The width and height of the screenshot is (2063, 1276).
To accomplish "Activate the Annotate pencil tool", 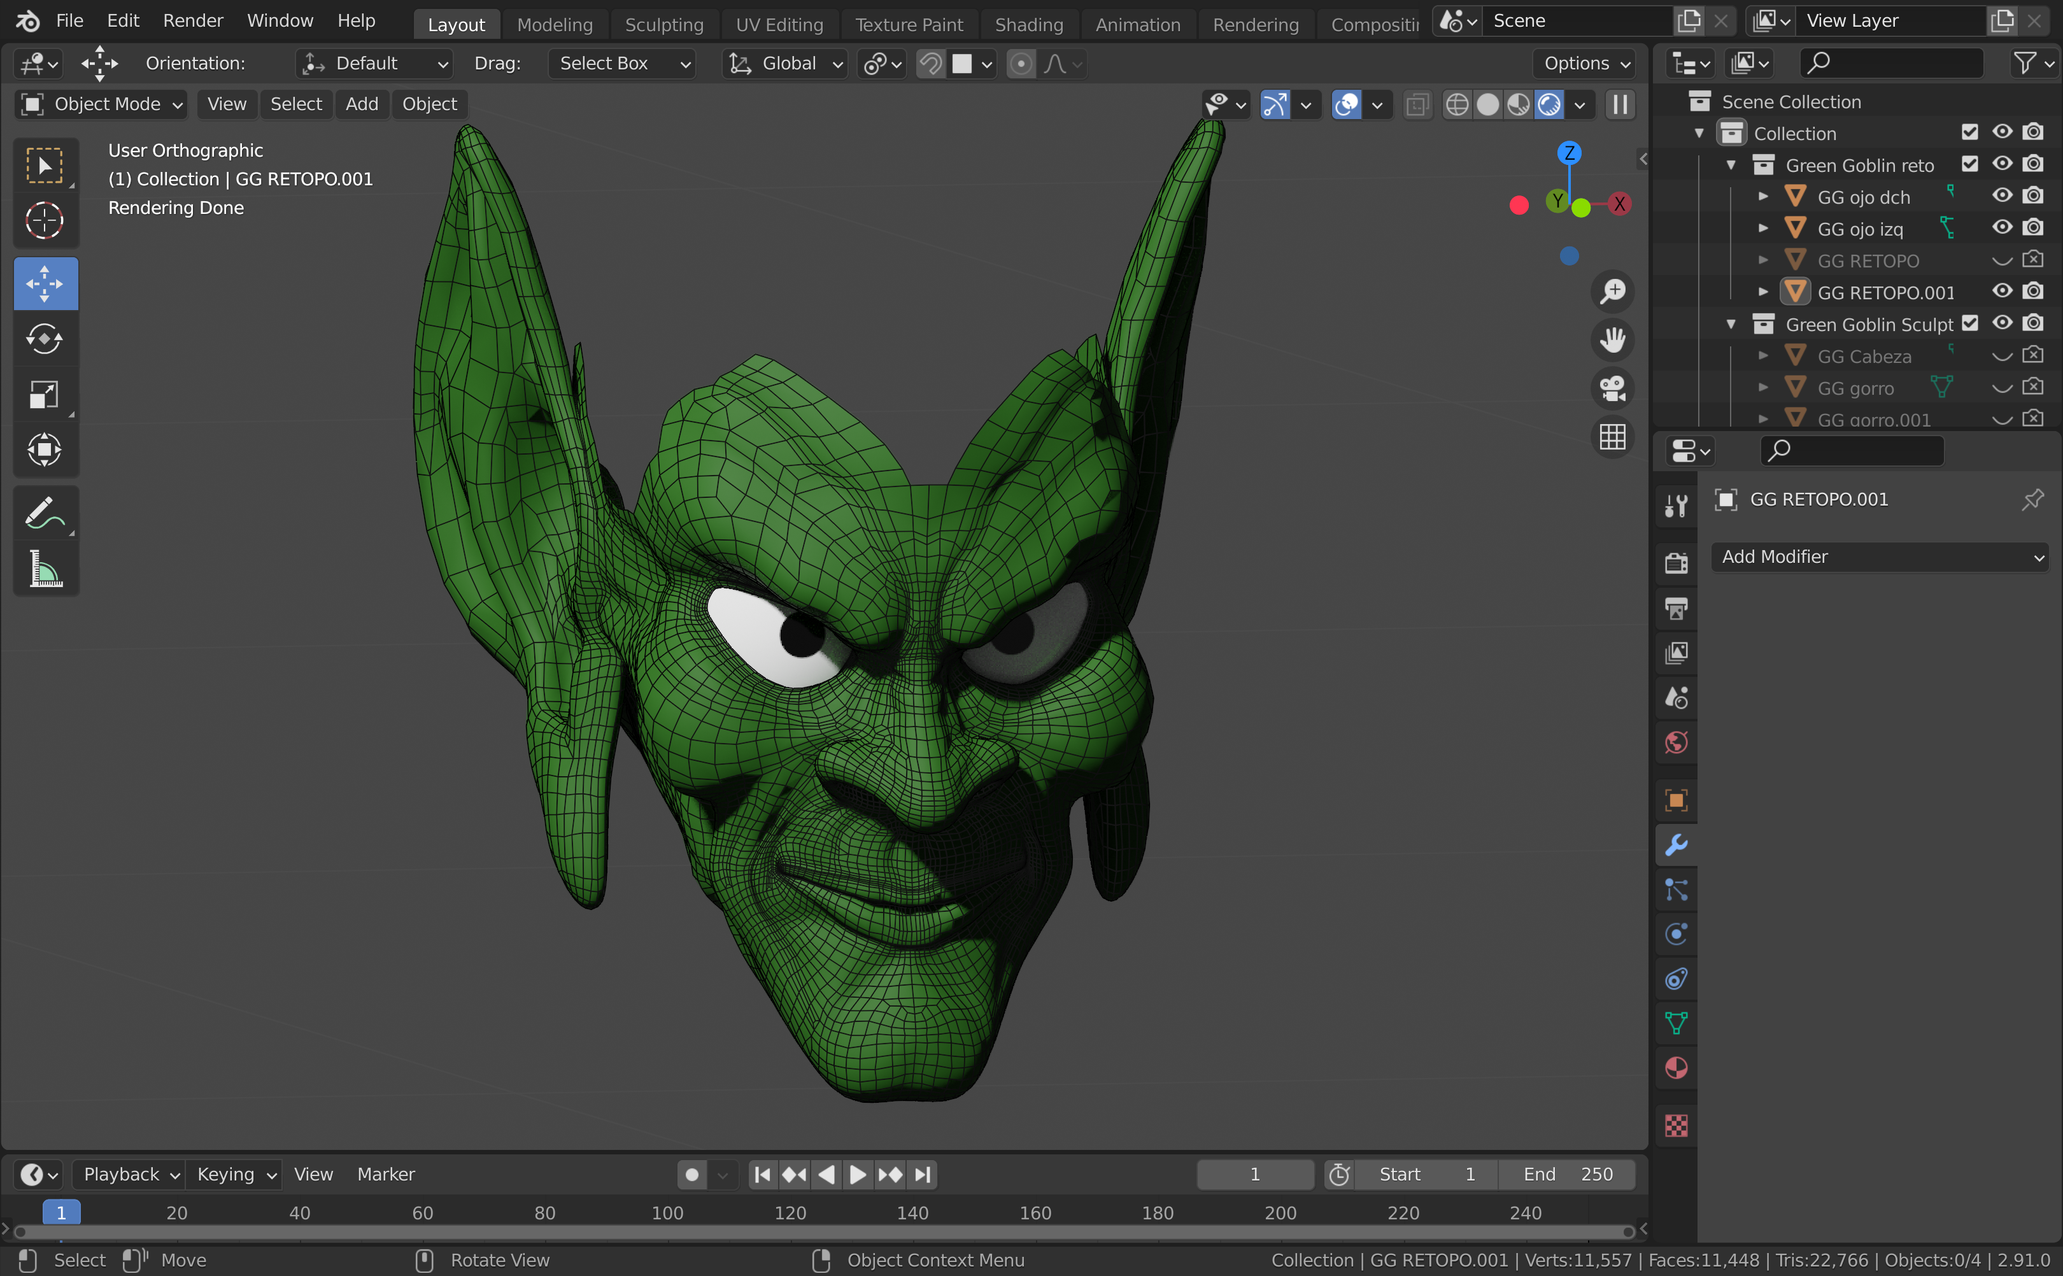I will [x=45, y=513].
